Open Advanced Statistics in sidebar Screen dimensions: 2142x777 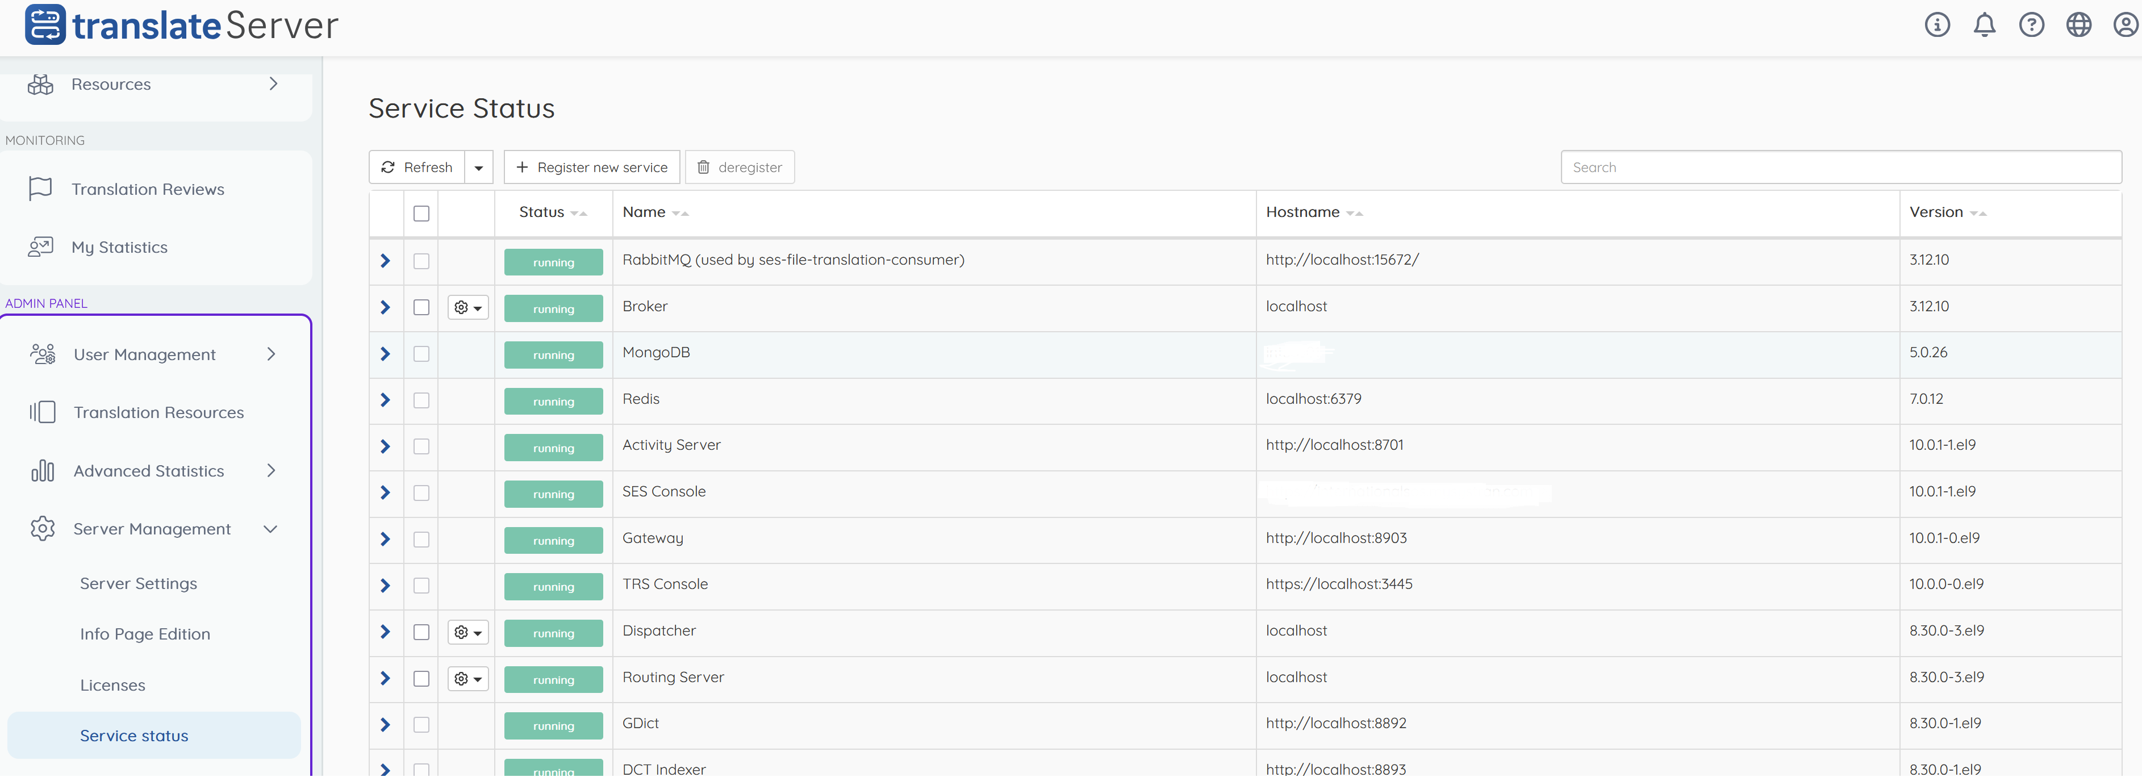click(x=149, y=471)
